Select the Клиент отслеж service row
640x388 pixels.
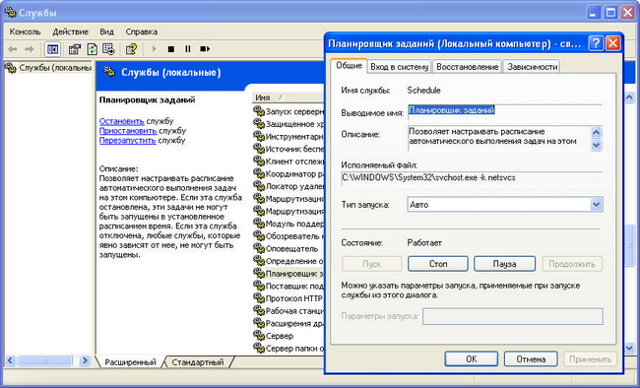[x=288, y=162]
